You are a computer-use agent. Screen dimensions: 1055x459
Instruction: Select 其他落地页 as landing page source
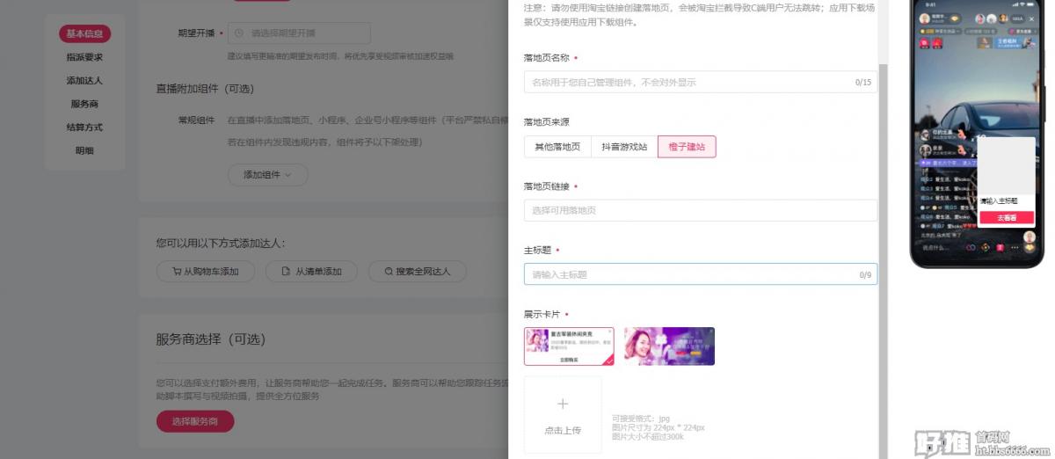point(557,147)
